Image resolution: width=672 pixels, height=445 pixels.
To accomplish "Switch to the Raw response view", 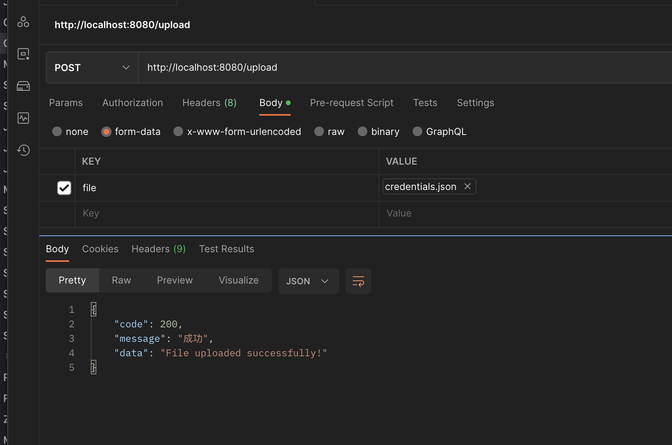I will (x=121, y=280).
